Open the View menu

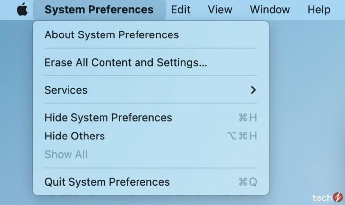(x=220, y=10)
